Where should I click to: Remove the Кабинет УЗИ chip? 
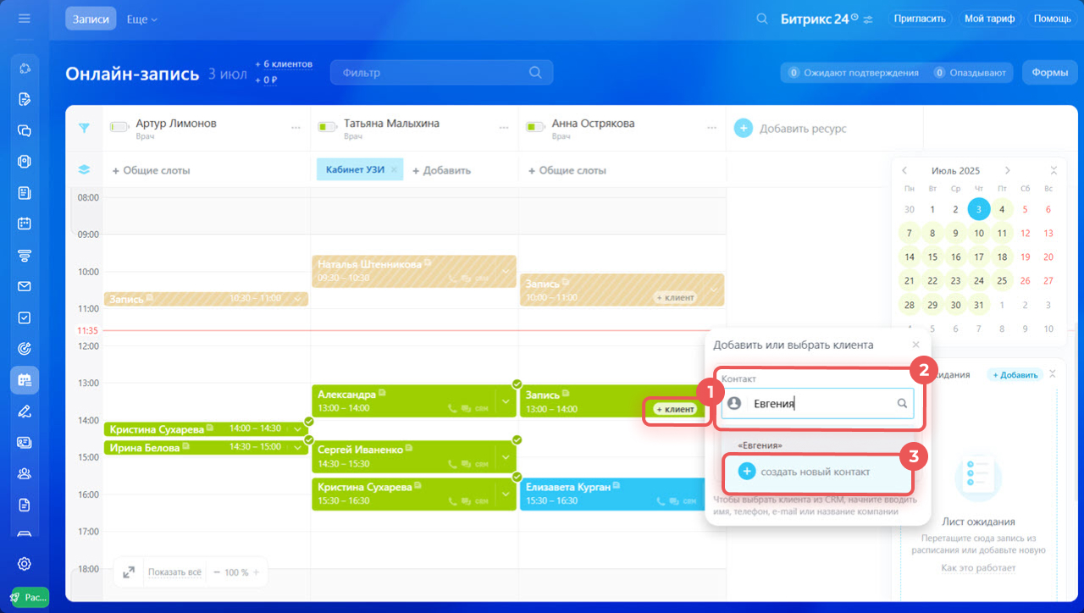pos(394,169)
